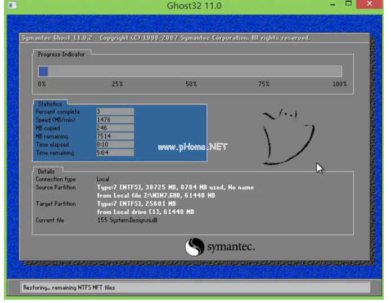Viewport: 391px width, 303px height.
Task: Click the MB copied value field
Action: click(x=115, y=128)
